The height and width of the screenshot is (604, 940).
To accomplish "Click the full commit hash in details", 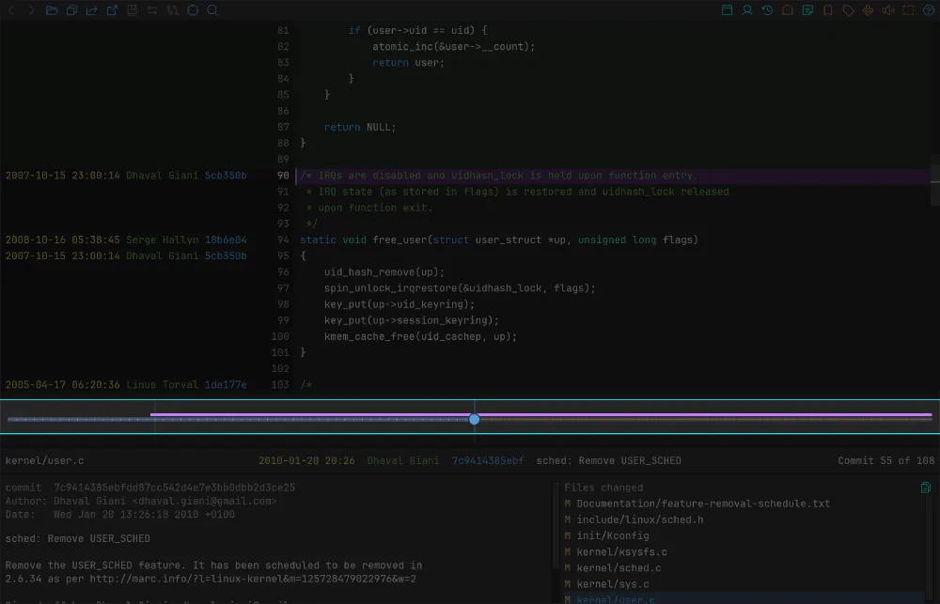I will 175,488.
